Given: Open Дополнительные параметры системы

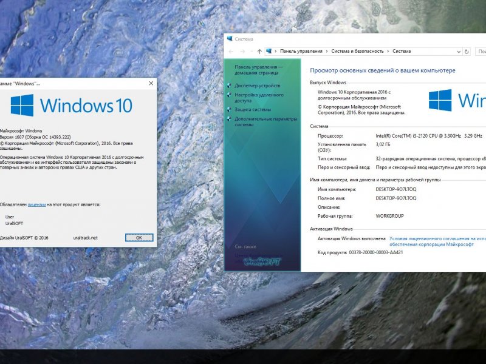Looking at the screenshot, I should pos(266,122).
